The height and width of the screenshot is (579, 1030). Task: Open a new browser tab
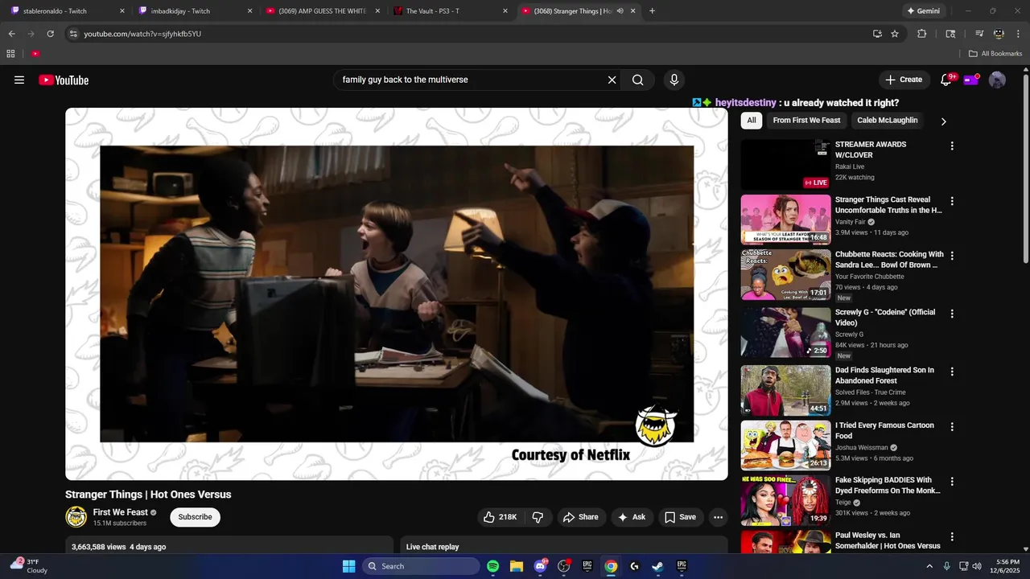click(652, 11)
